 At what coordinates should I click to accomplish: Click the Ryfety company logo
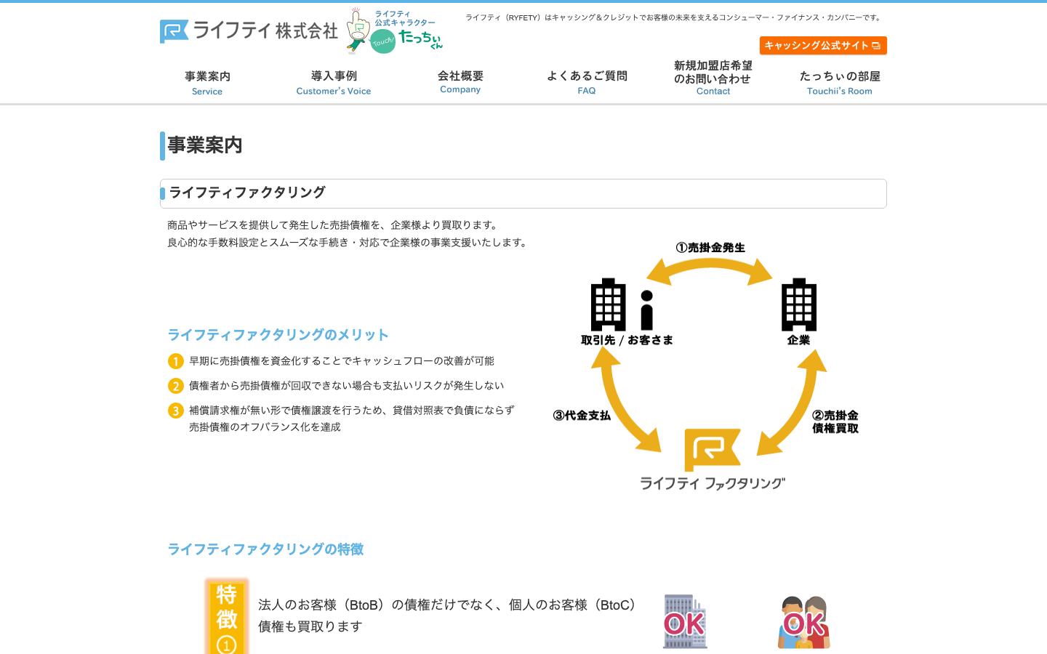tap(249, 31)
